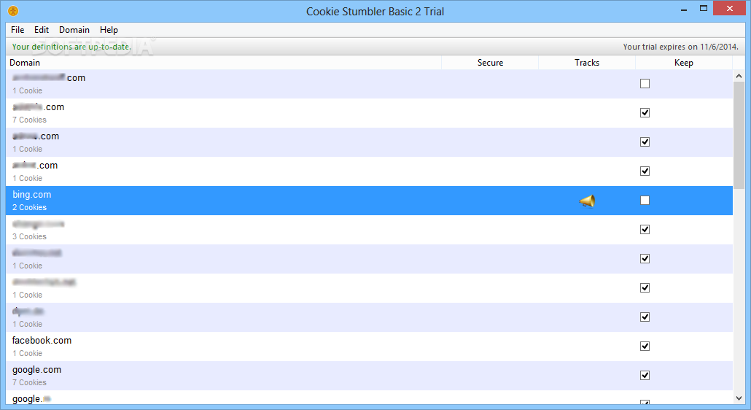This screenshot has width=751, height=410.
Task: Uncheck Keep box for domain with 7 Cookies near top
Action: 645,113
